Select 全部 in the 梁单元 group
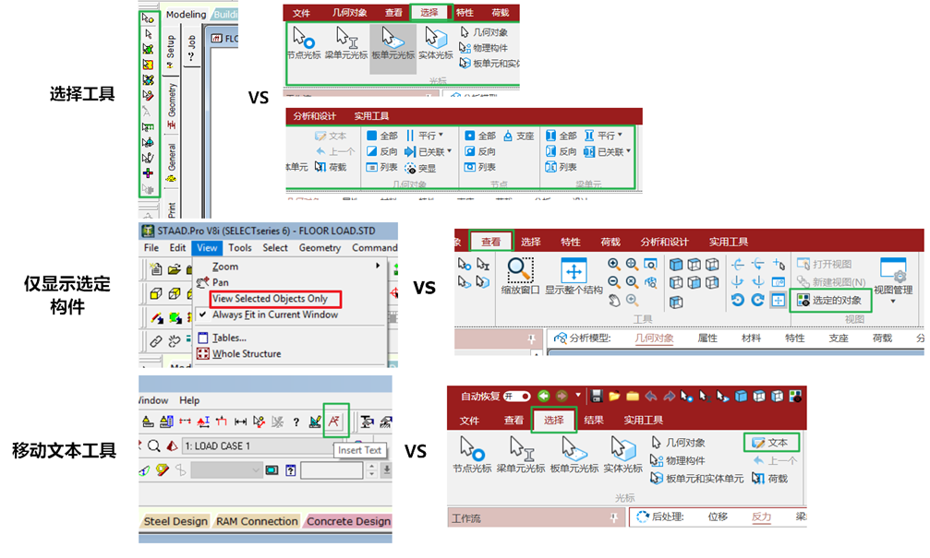The height and width of the screenshot is (558, 930). (562, 137)
